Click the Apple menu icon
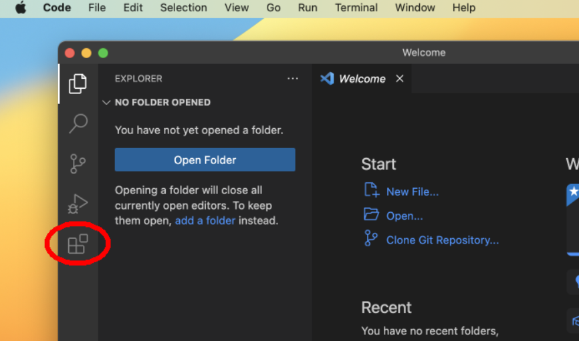The image size is (579, 341). coord(21,8)
